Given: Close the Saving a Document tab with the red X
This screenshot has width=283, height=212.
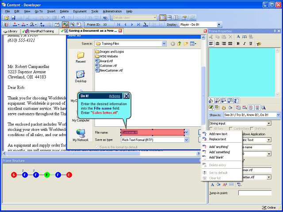Looking at the screenshot, I should click(x=120, y=31).
